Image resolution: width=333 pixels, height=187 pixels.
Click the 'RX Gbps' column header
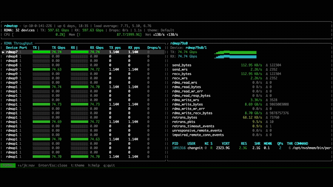97,48
